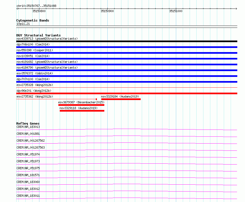Open variant esv3679387 (Besenbacher2015) label
The height and width of the screenshot is (202, 245).
pos(81,102)
